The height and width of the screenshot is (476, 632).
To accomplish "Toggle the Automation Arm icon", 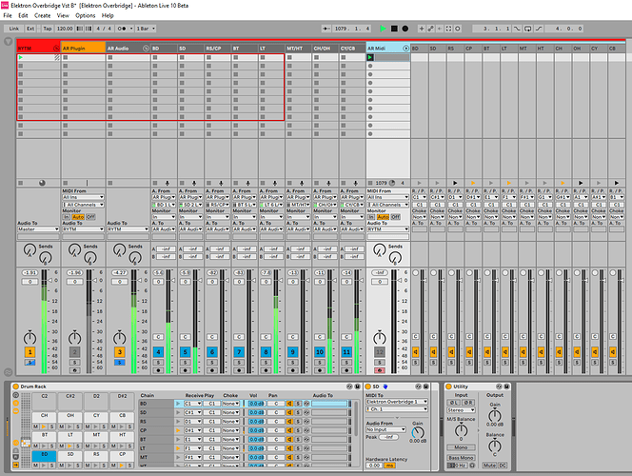I will [x=431, y=29].
